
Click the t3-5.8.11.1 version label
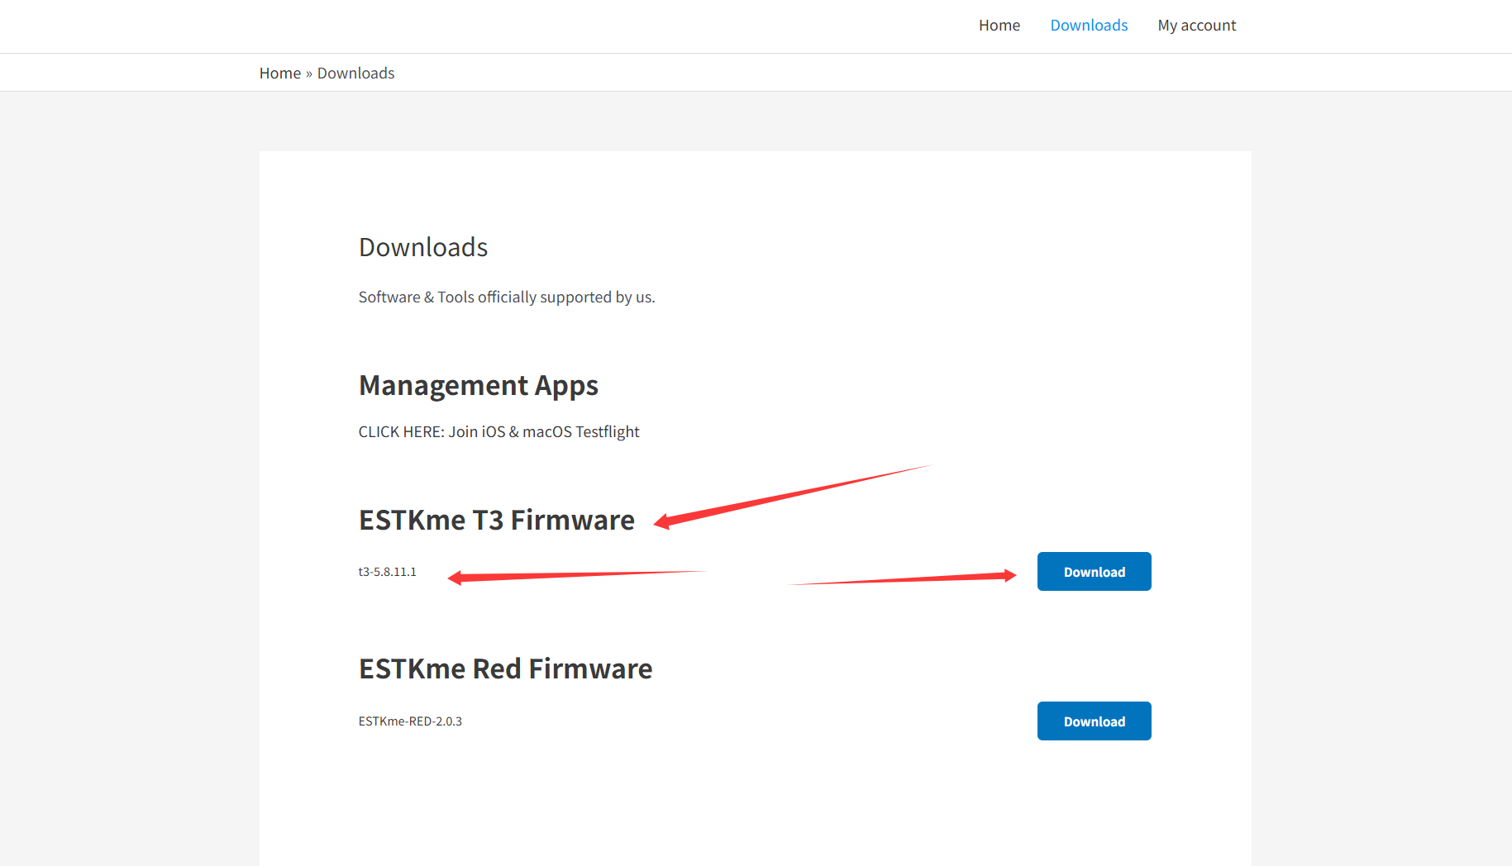tap(387, 572)
